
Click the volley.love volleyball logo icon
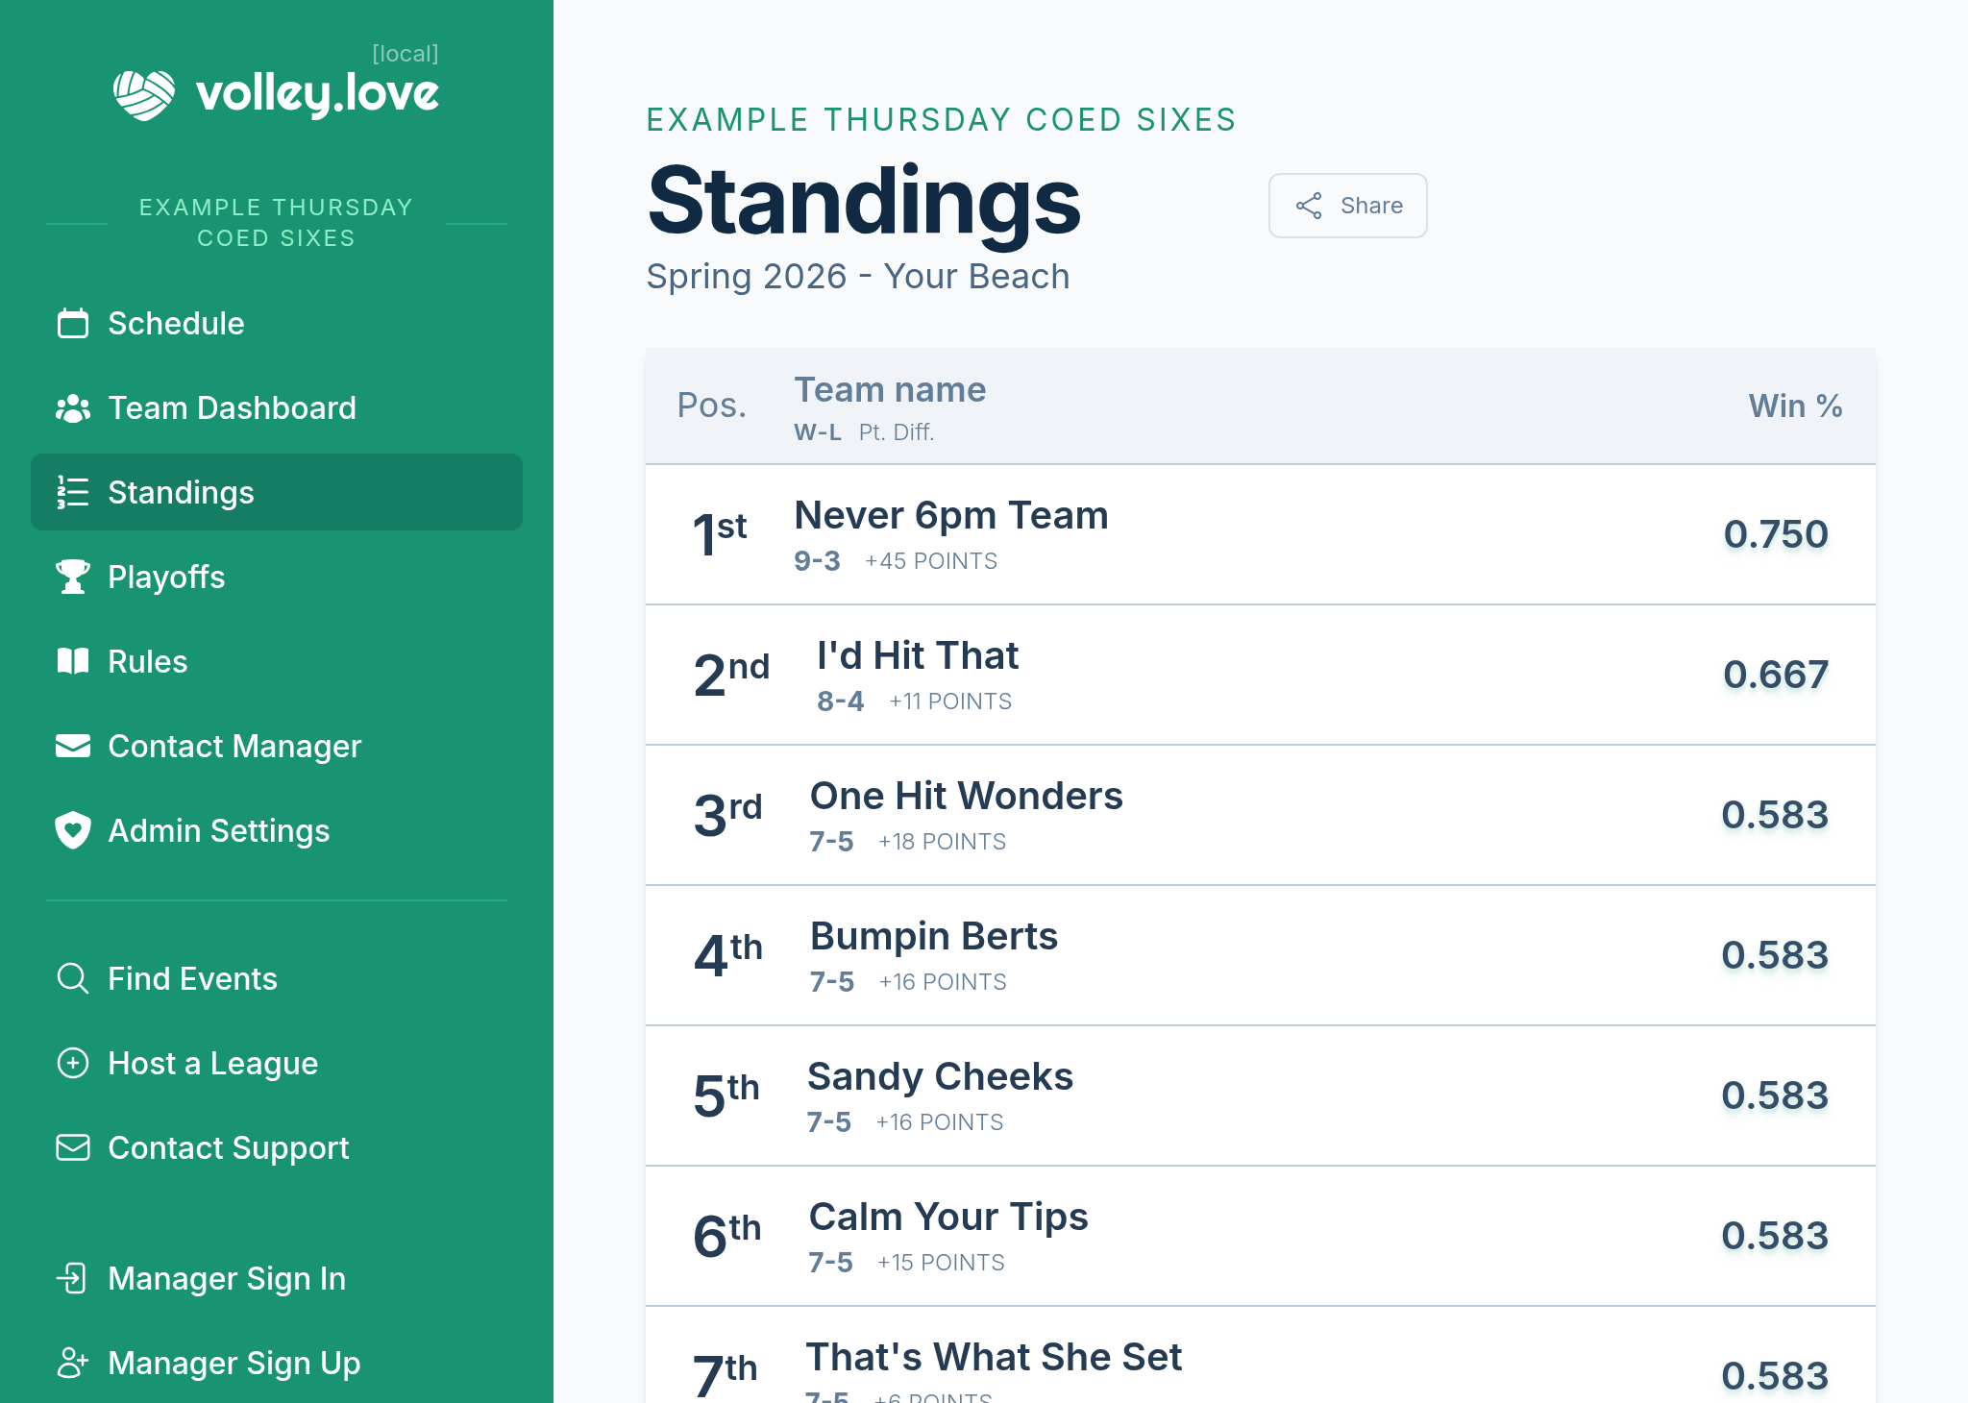click(x=144, y=94)
